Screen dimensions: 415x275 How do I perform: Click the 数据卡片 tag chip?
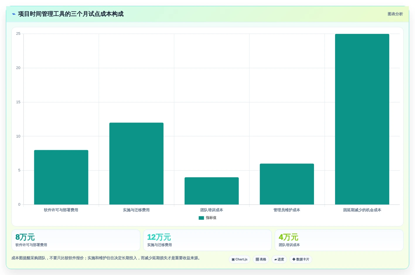point(301,259)
